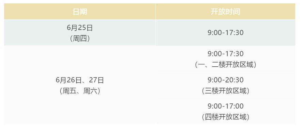Click the 日期 column header
This screenshot has height=131, width=302.
[80, 12]
